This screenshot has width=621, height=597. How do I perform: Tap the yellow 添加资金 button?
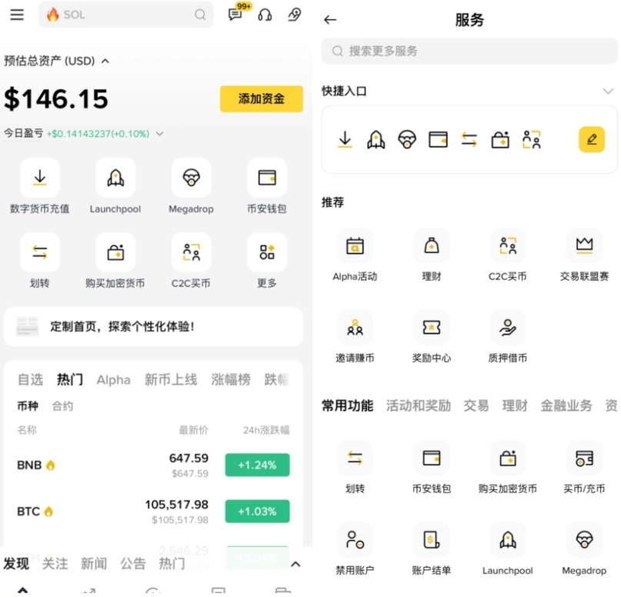(262, 98)
